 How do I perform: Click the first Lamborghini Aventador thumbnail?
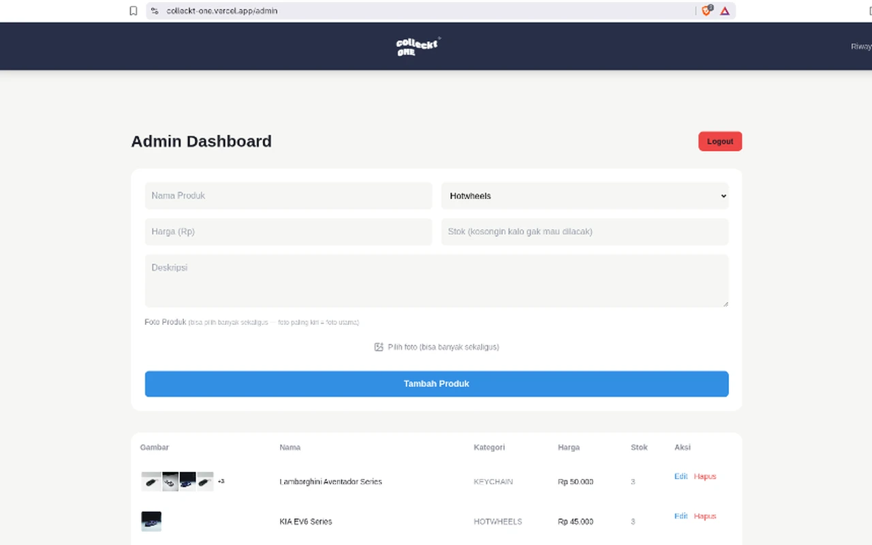pos(151,482)
